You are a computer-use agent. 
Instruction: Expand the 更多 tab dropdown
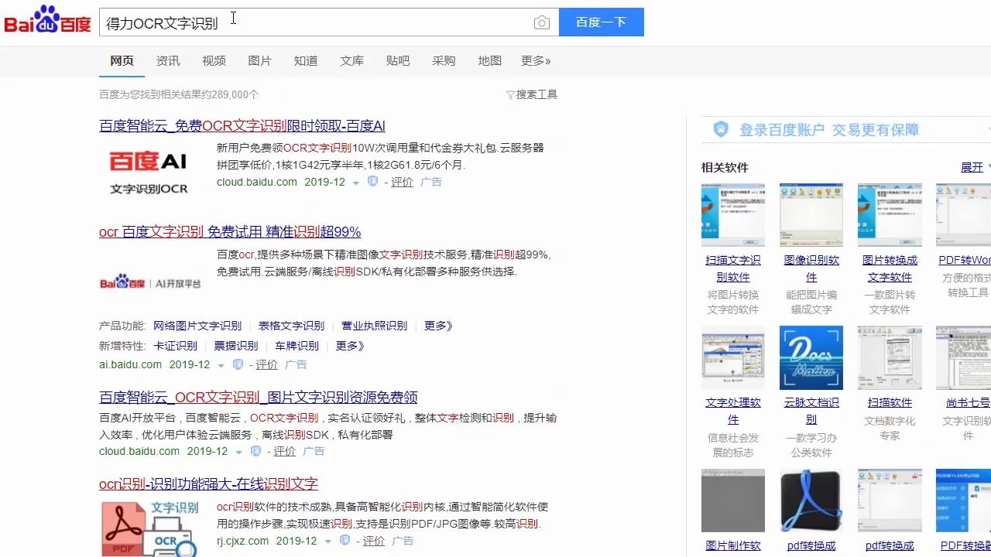pos(535,60)
